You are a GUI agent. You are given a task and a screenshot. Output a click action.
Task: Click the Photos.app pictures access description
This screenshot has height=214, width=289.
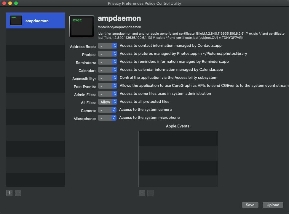click(183, 53)
